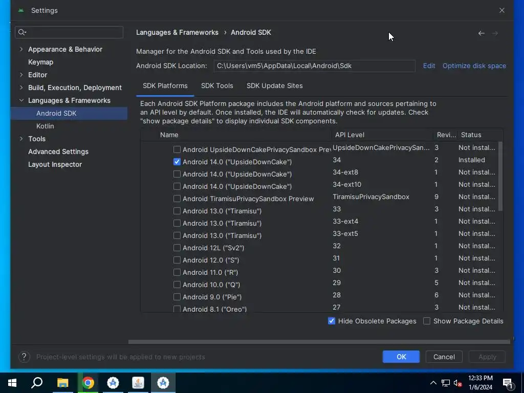This screenshot has width=524, height=393.
Task: Check Android 9.0 Pie checkbox
Action: click(177, 297)
